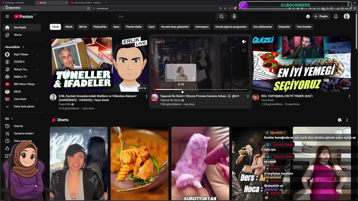Open the account avatar menu

[347, 16]
